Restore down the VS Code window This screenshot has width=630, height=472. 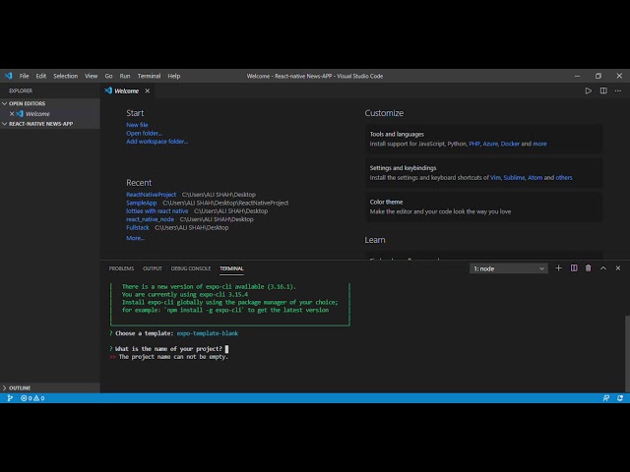(x=598, y=76)
